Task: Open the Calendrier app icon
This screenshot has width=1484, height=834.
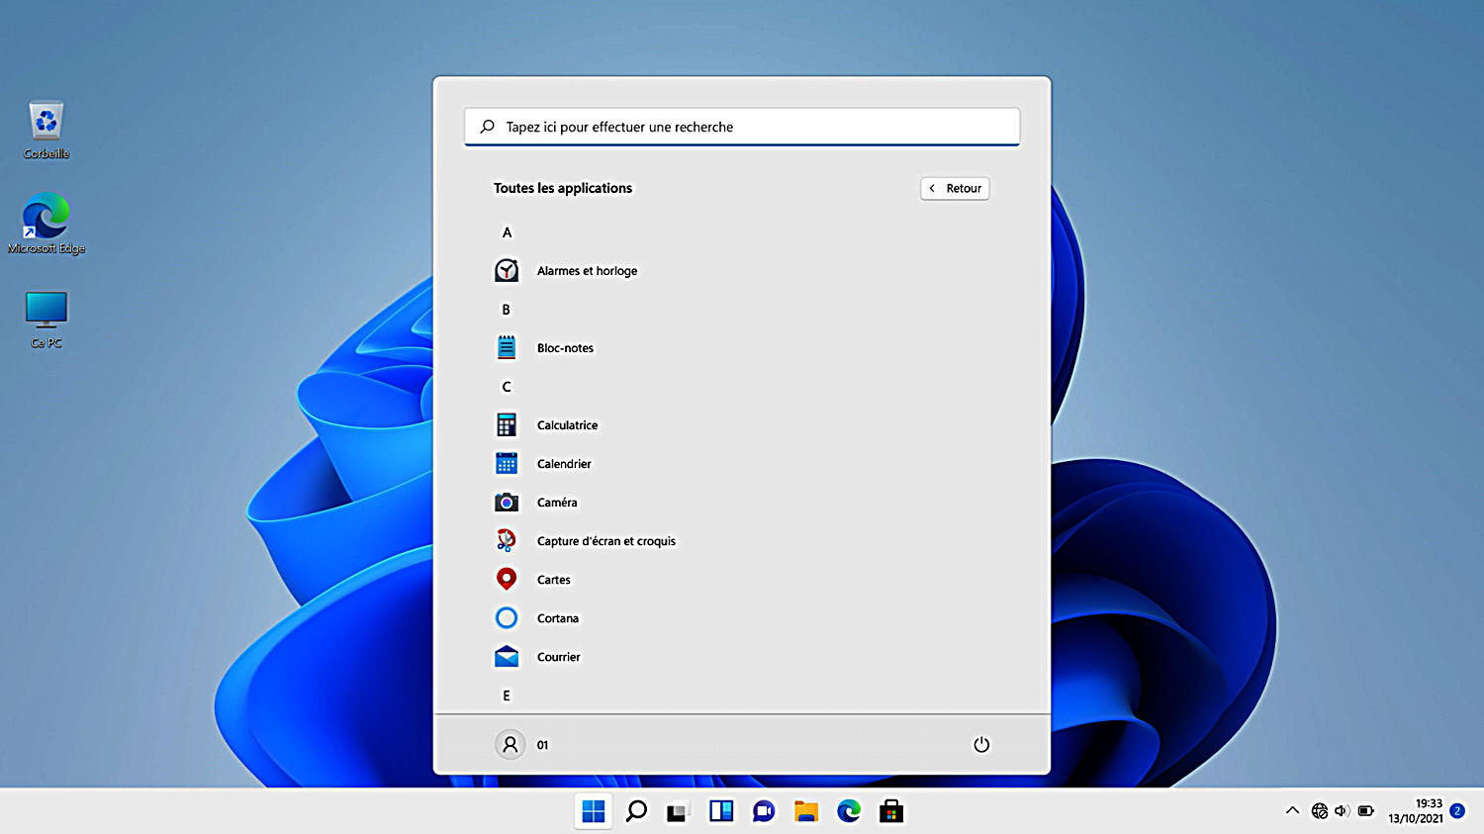Action: tap(507, 463)
